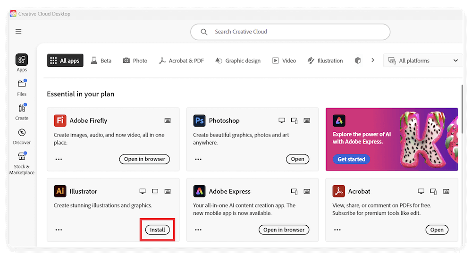Click the Search Creative Cloud field
The image size is (472, 256).
[290, 32]
